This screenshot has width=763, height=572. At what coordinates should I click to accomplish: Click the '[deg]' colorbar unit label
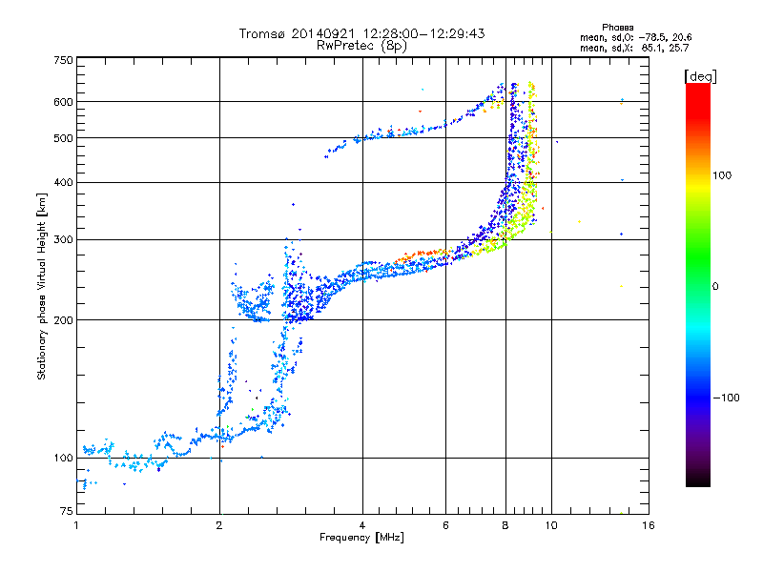(701, 76)
